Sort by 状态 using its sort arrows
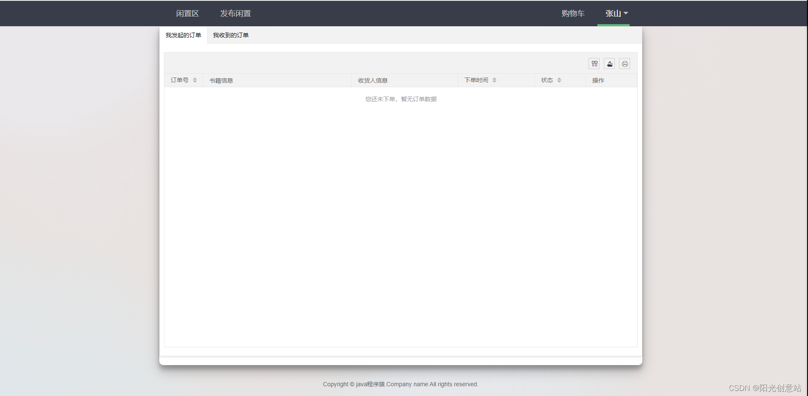This screenshot has height=396, width=808. 559,80
